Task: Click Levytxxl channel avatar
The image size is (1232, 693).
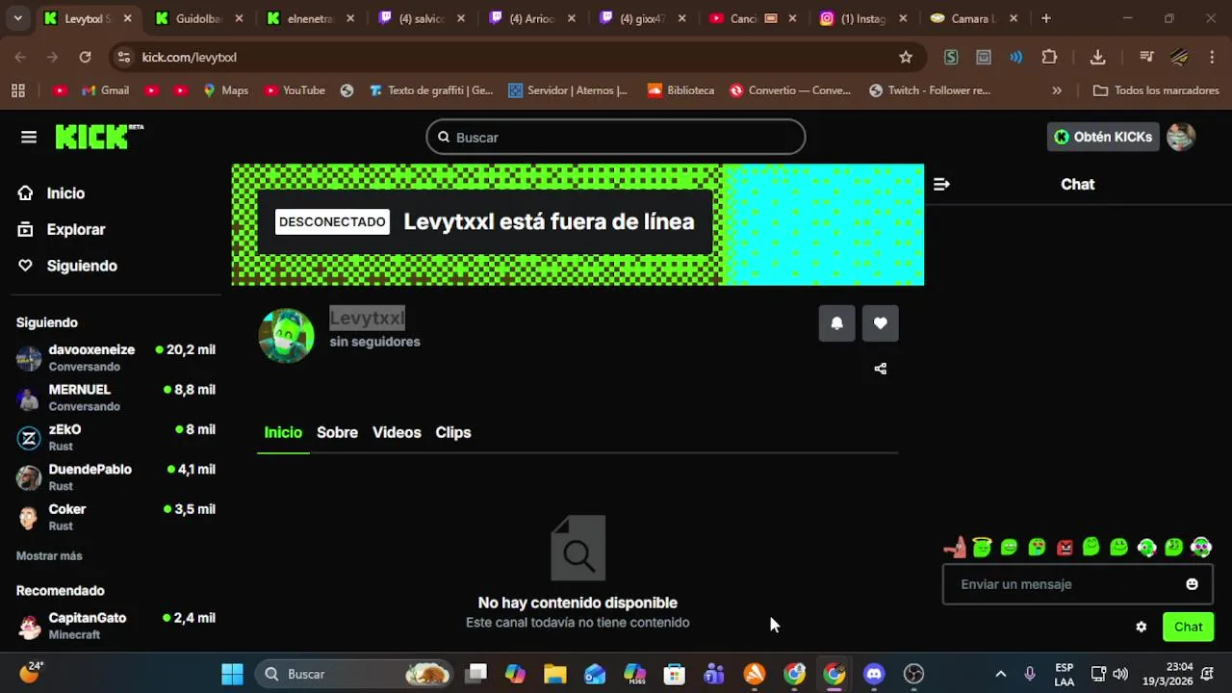Action: [x=287, y=335]
